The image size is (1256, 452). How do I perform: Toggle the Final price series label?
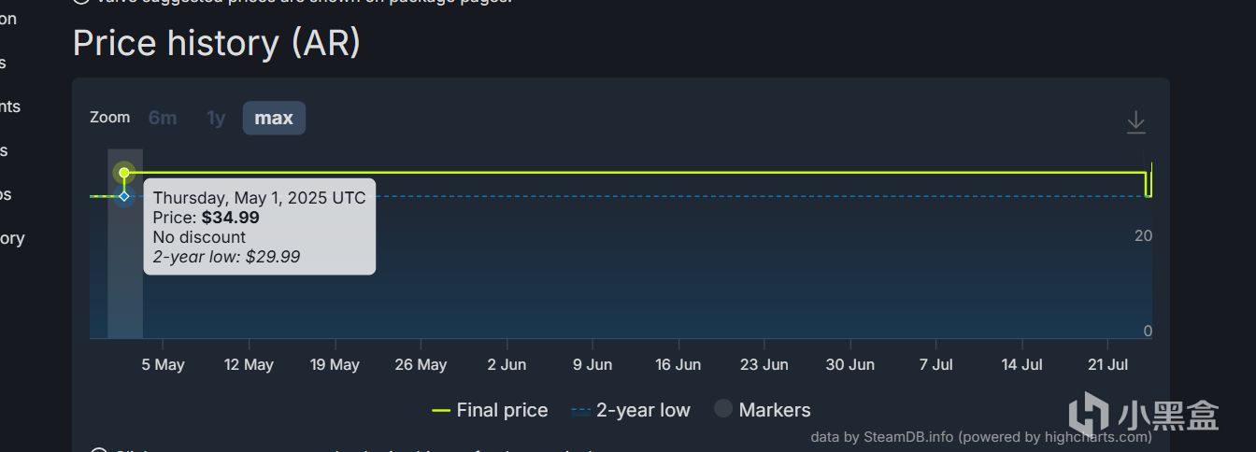(502, 410)
